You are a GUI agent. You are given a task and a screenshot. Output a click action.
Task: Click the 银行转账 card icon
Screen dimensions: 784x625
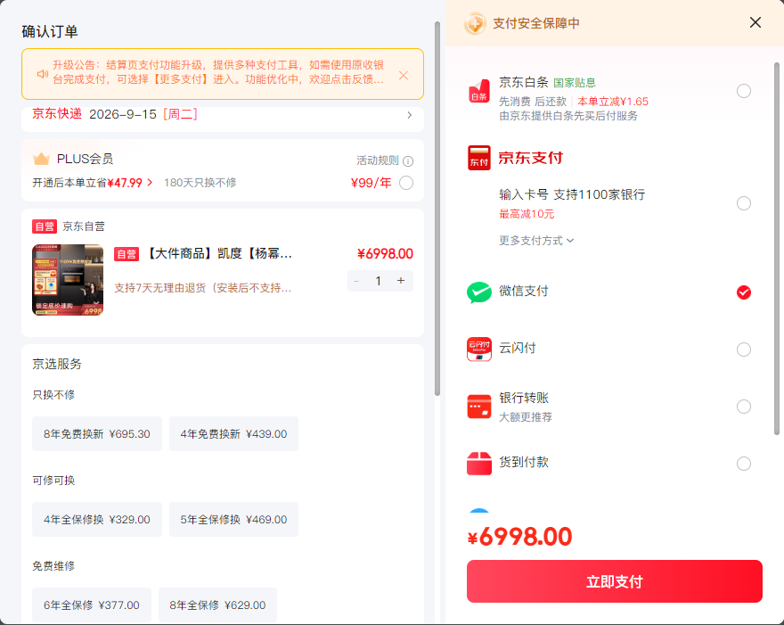478,406
